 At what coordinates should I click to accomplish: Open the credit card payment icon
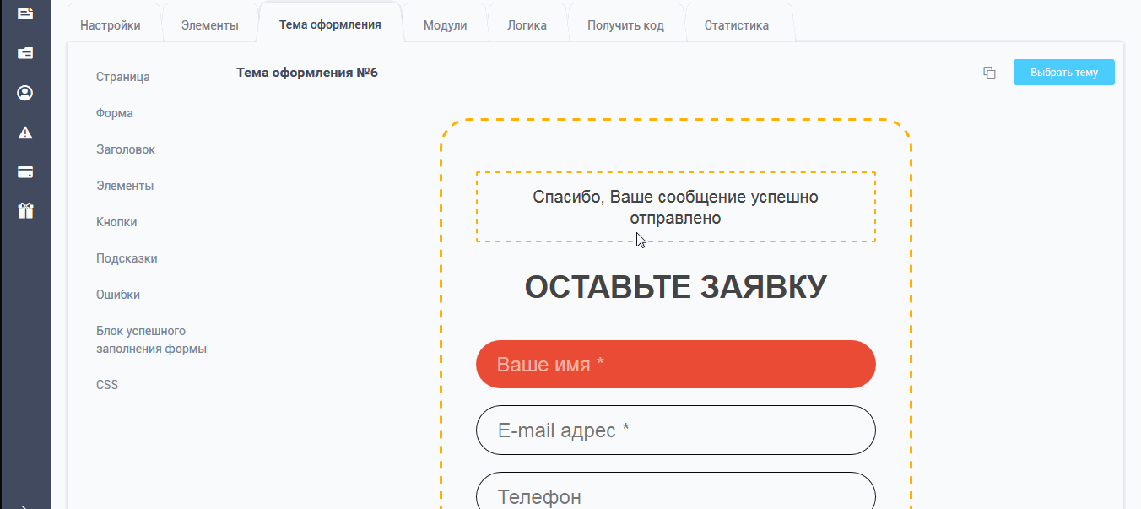(x=25, y=172)
